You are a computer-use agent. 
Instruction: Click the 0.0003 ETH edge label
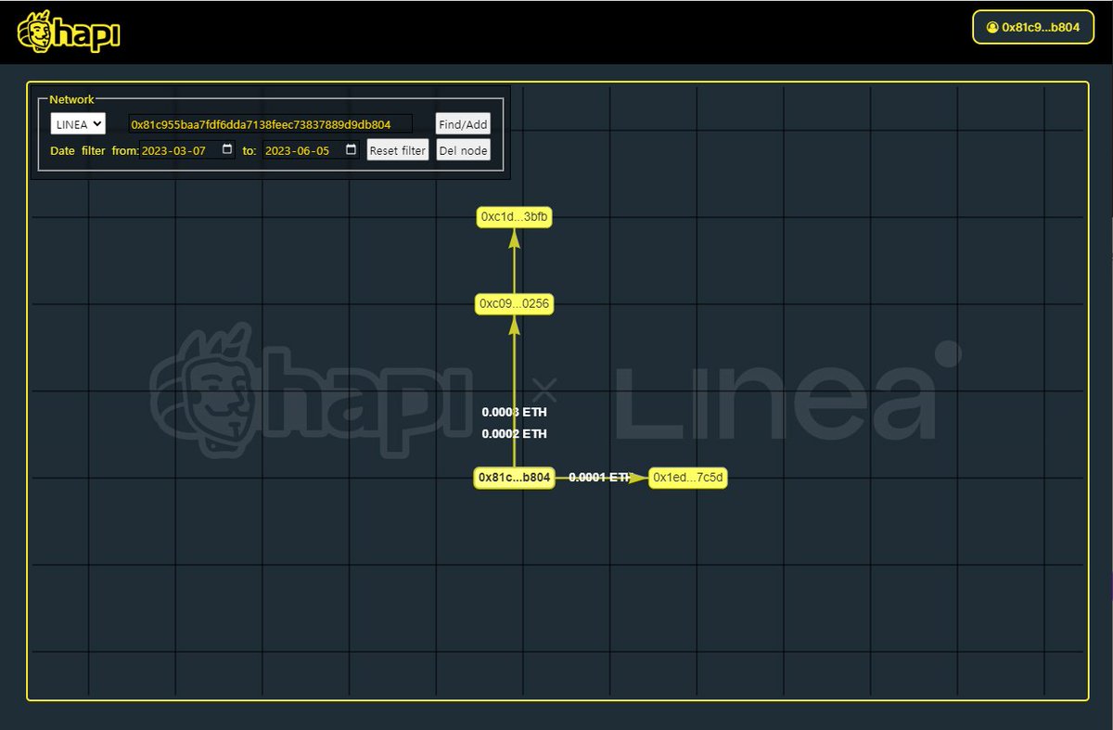[515, 411]
